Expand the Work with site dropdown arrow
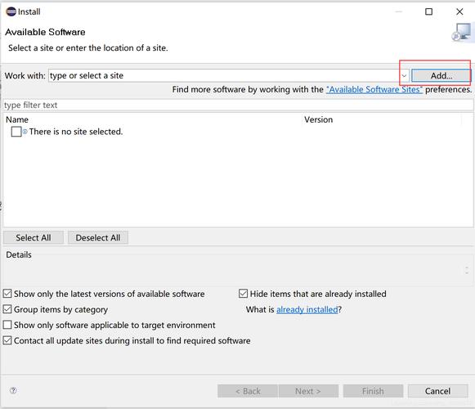This screenshot has width=475, height=409. pyautogui.click(x=404, y=75)
